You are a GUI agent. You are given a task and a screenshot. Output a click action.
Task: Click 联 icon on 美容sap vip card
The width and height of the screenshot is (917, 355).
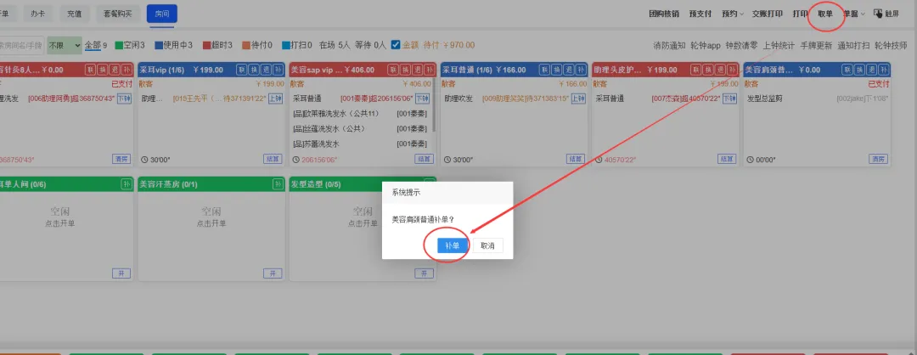(393, 70)
